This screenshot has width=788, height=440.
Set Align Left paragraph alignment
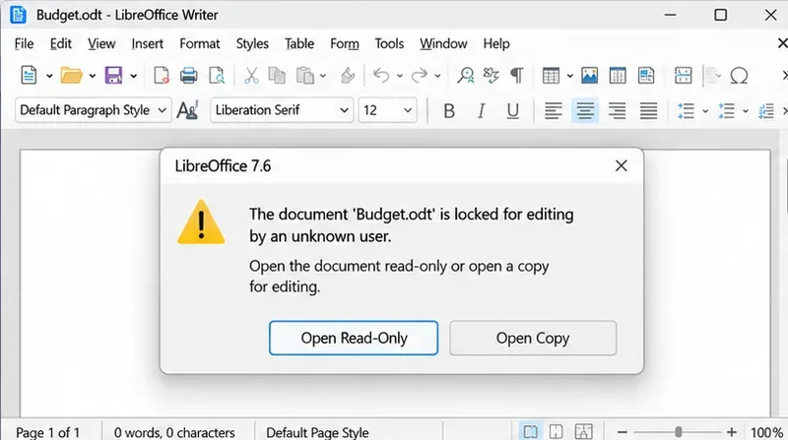[554, 110]
